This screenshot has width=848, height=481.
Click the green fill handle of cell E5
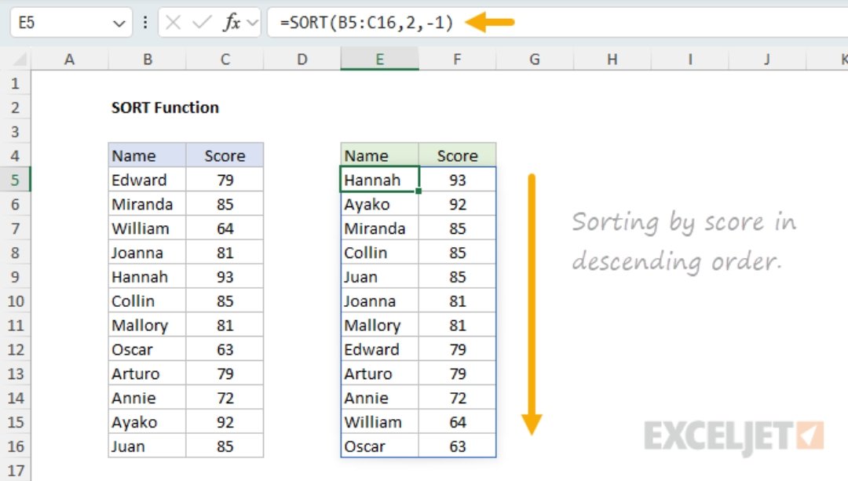[419, 191]
